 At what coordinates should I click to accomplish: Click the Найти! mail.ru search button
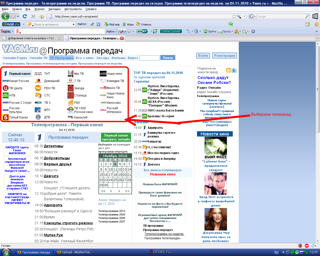(82, 24)
